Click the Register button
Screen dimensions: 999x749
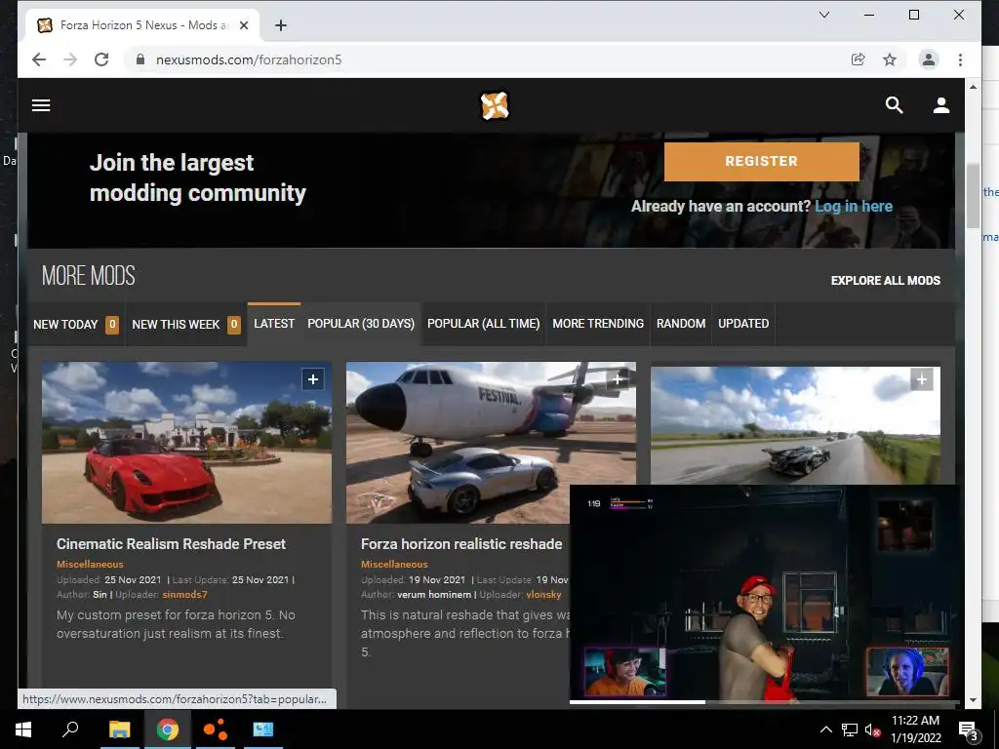pos(761,161)
